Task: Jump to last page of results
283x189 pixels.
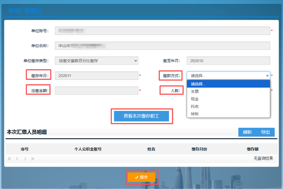Action: tap(33, 159)
